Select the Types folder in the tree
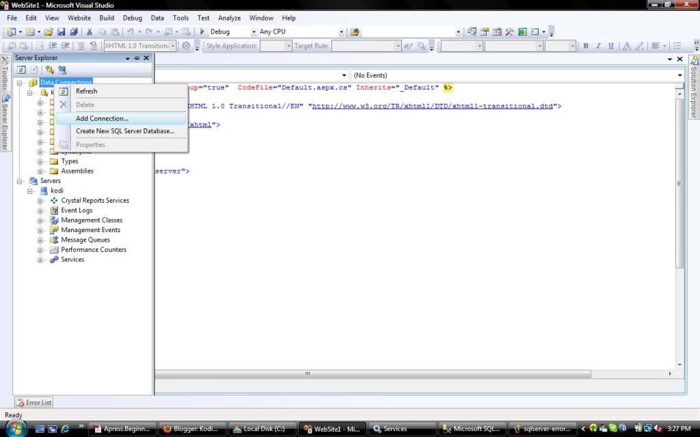The height and width of the screenshot is (437, 700). pyautogui.click(x=70, y=161)
